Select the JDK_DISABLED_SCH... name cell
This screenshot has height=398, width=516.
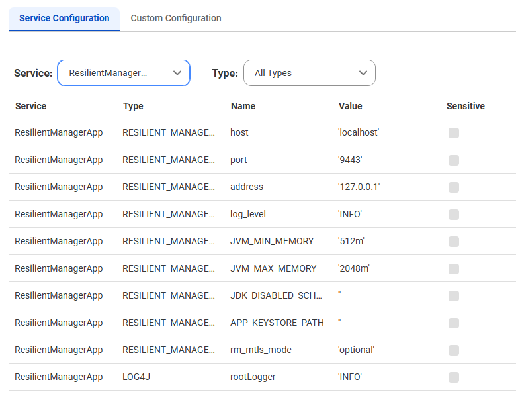276,295
